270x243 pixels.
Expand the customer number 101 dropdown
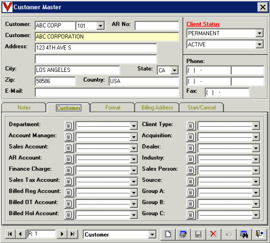(101, 26)
